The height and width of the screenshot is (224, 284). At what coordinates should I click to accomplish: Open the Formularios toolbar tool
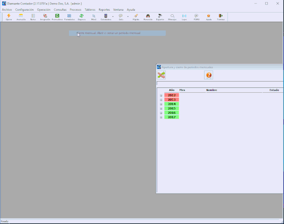point(69,17)
